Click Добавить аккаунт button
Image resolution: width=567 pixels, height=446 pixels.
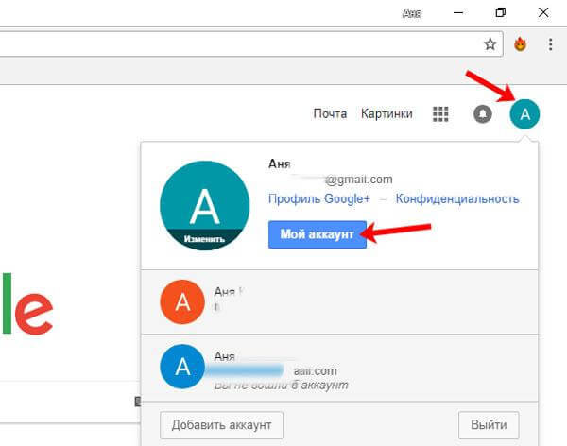[x=221, y=425]
